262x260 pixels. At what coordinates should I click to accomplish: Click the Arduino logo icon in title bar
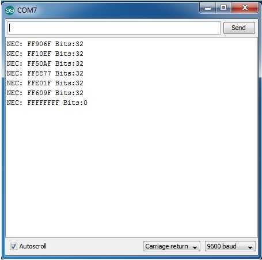[10, 10]
